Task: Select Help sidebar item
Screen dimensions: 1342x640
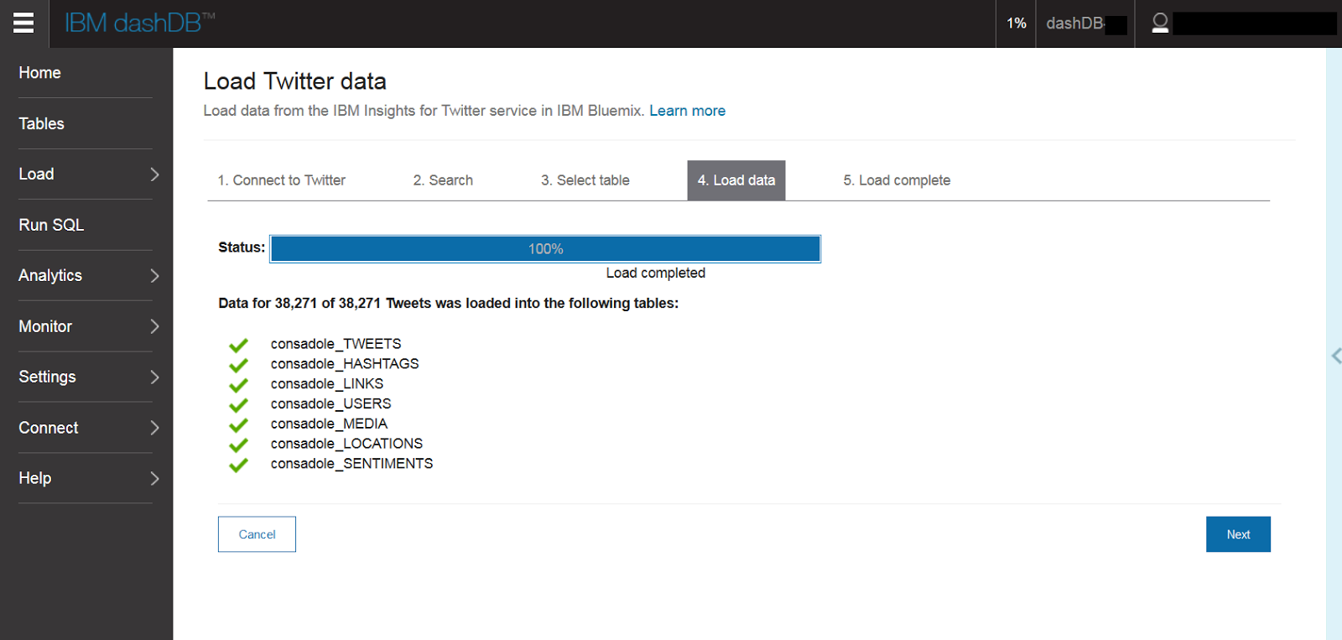Action: [x=35, y=478]
